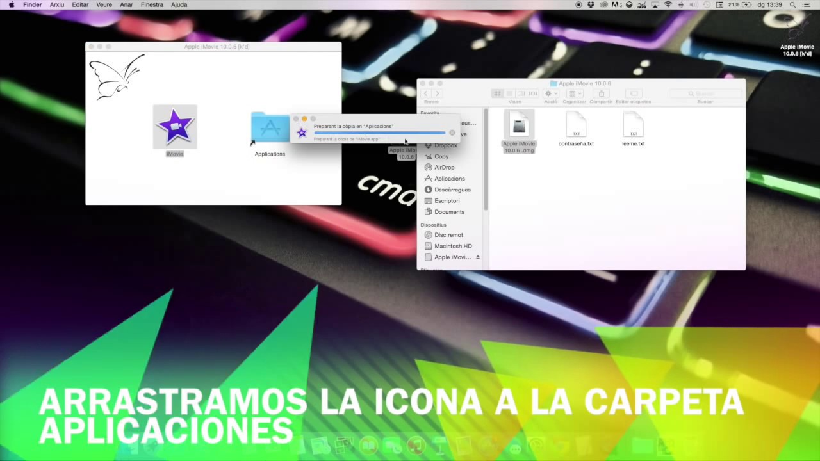Open the Anar menu
Viewport: 820px width, 461px height.
[x=127, y=4]
